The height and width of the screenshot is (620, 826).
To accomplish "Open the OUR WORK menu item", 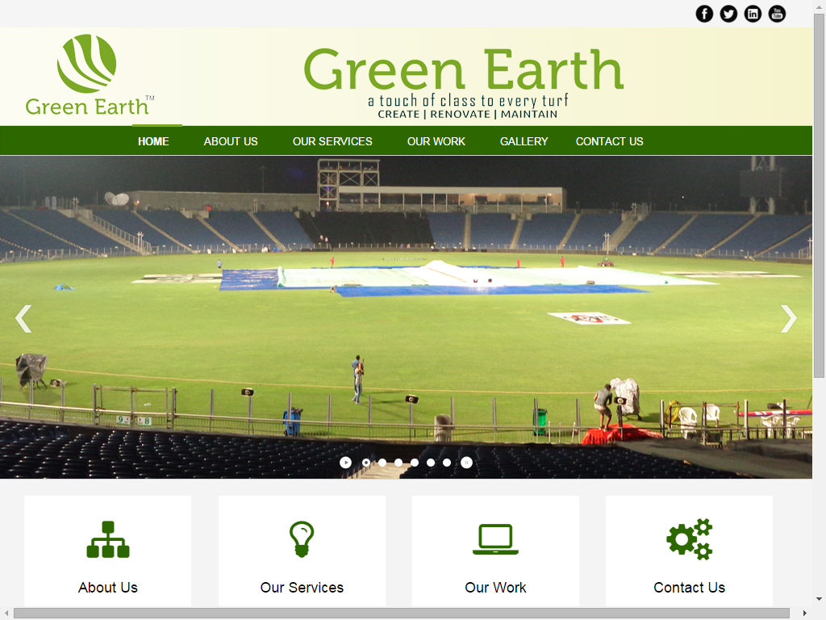I will point(436,141).
